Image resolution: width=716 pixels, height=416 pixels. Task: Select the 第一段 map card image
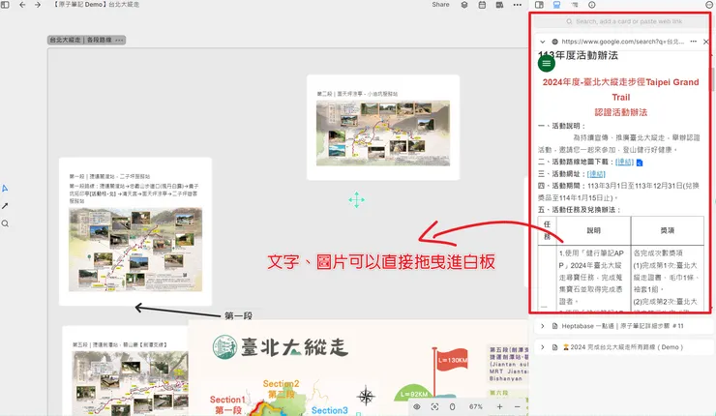(135, 250)
